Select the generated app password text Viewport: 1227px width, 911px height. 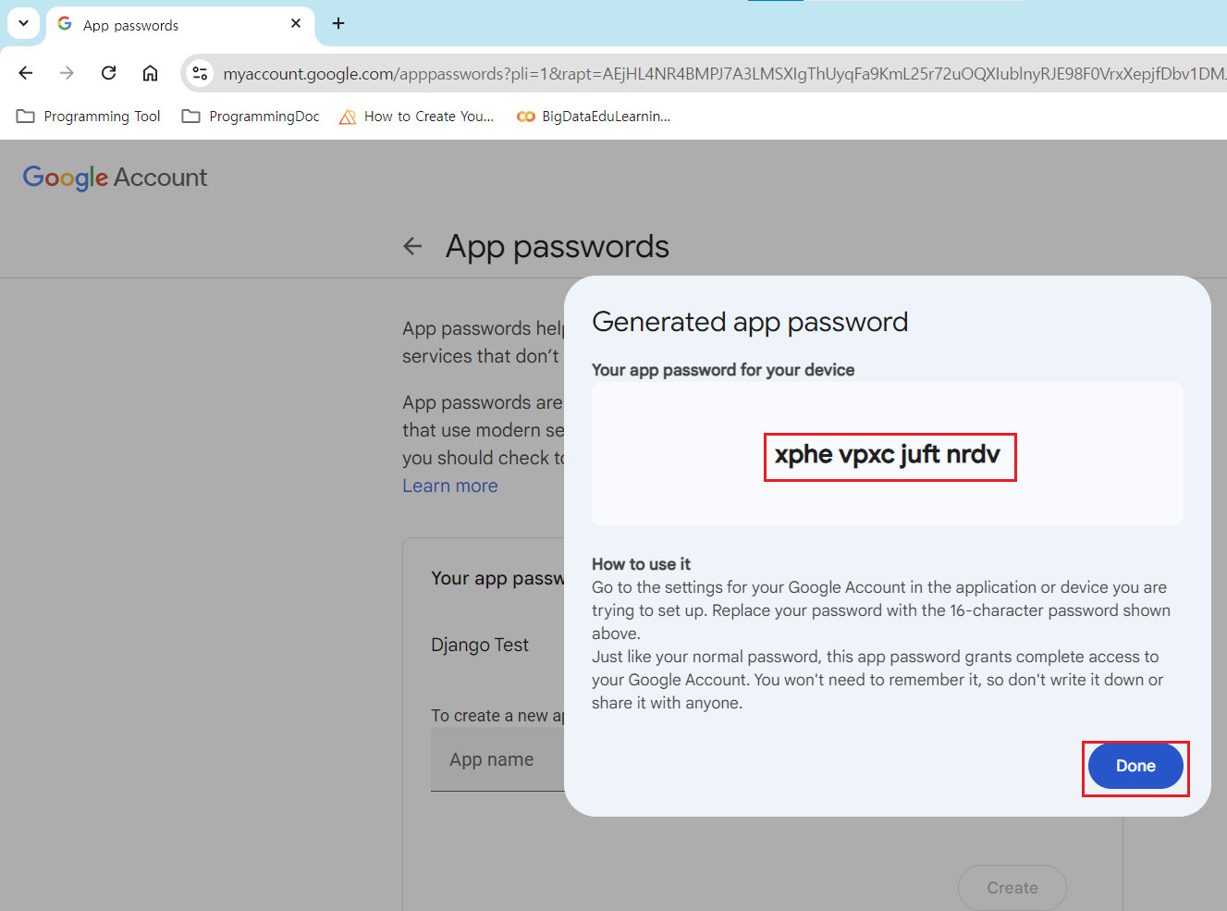click(888, 455)
